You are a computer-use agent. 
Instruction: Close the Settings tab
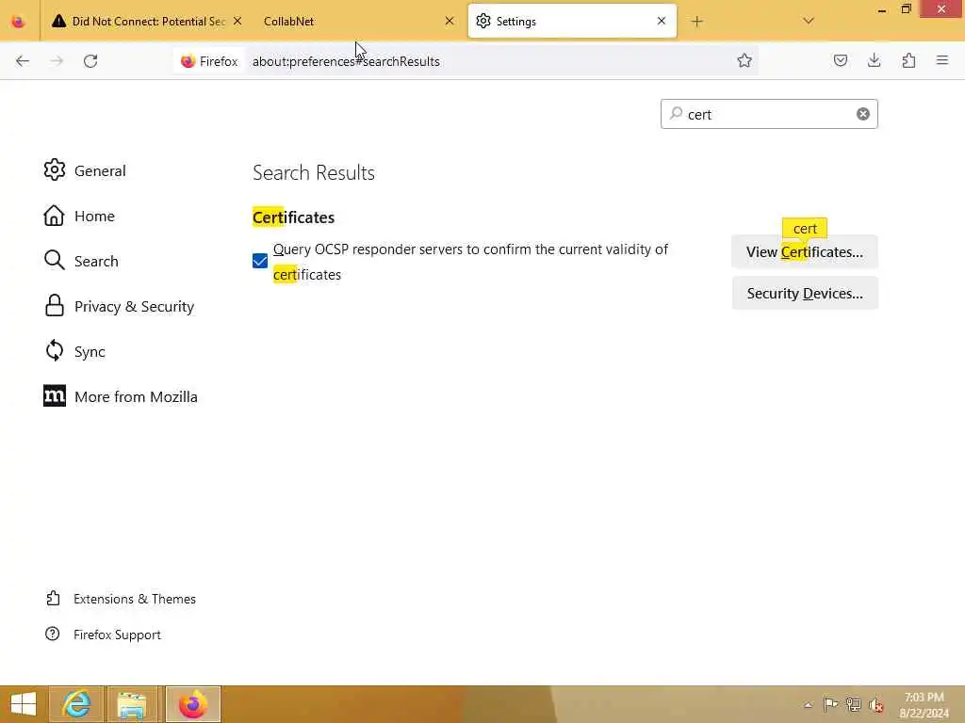tap(662, 21)
